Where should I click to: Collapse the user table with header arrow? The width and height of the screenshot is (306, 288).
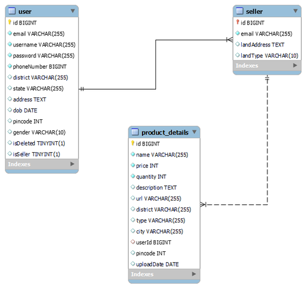[73, 11]
